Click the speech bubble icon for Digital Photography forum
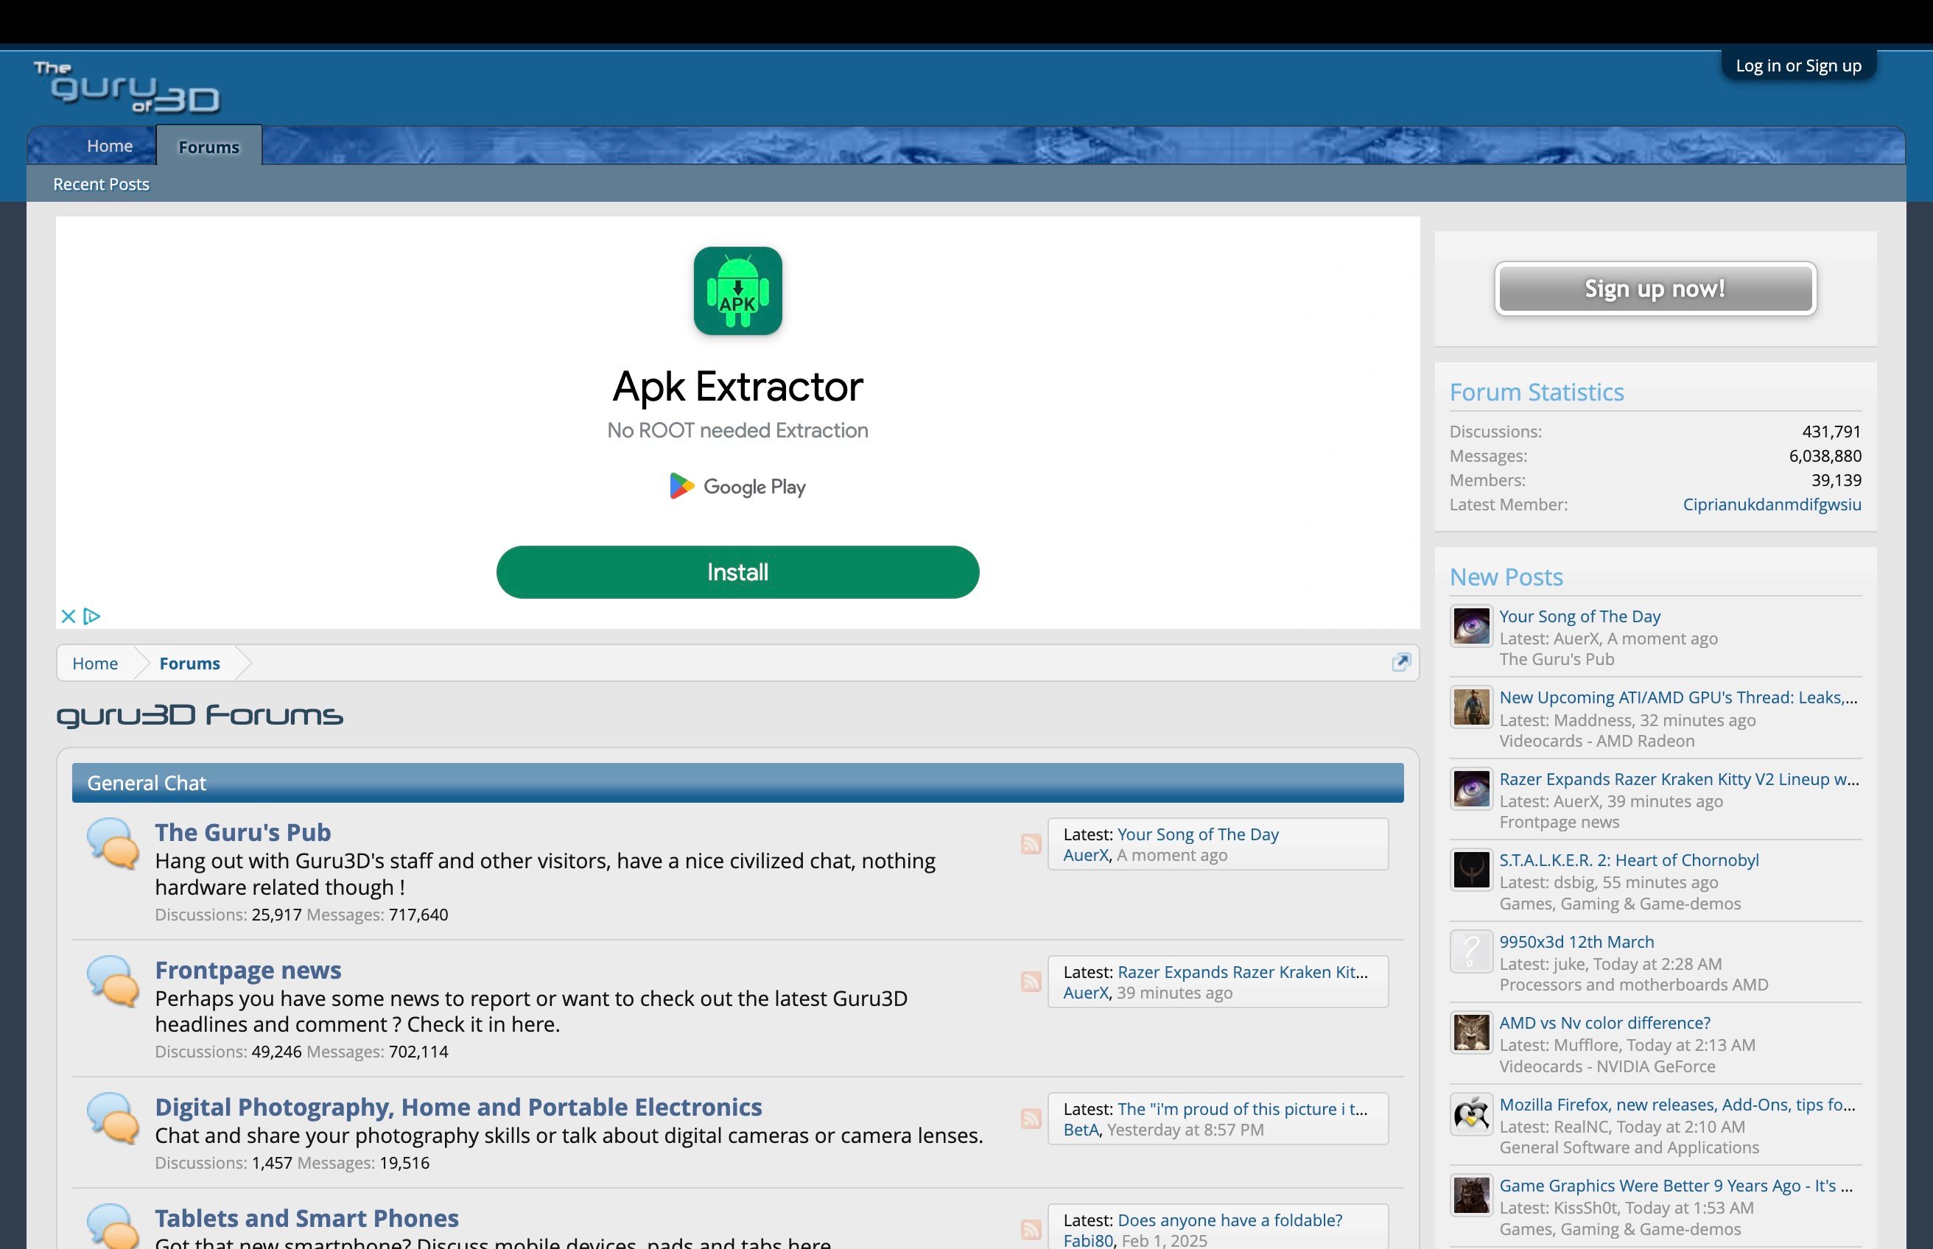Screen dimensions: 1933x1249 coord(113,1119)
